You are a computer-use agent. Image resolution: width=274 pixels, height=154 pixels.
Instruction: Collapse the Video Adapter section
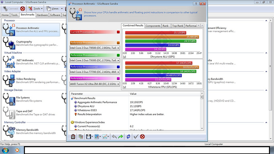(x=266, y=72)
